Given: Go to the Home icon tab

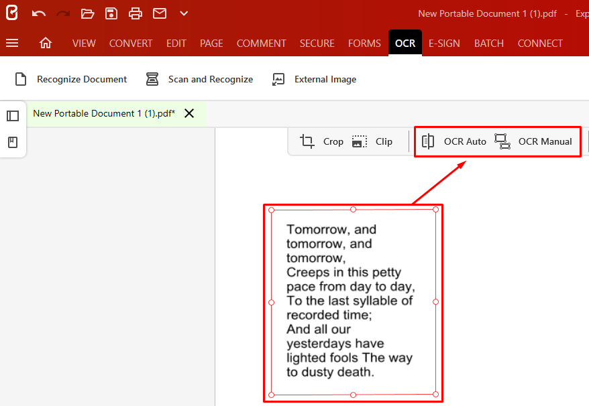Looking at the screenshot, I should click(46, 43).
